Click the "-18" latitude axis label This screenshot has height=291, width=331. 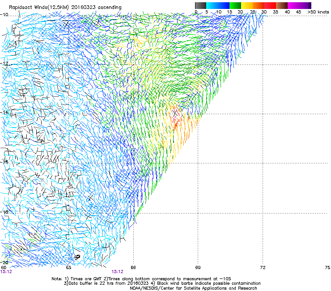4,212
